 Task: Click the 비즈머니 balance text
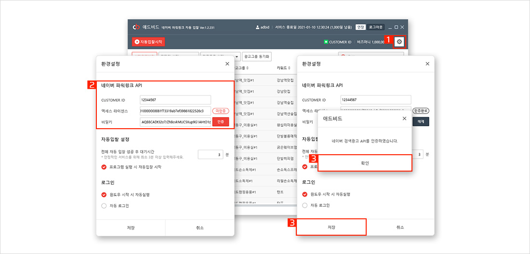click(x=371, y=42)
